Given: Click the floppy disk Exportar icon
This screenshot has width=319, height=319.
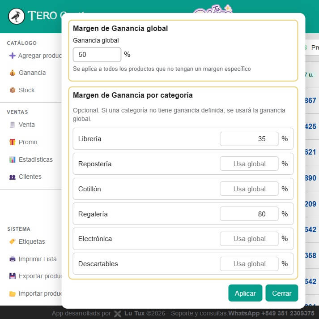Looking at the screenshot, I should 13,276.
